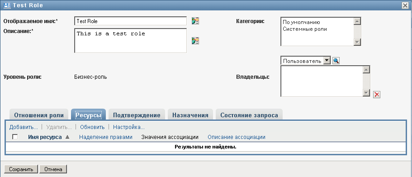
Task: Open the Настройка... link
Action: pos(129,127)
